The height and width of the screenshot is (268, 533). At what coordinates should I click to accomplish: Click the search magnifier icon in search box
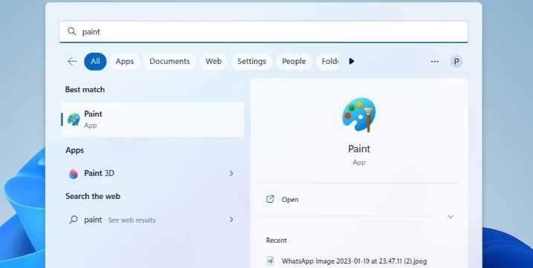[71, 32]
